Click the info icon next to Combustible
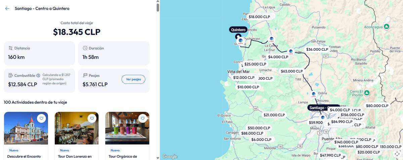The image size is (403, 160). (x=38, y=75)
